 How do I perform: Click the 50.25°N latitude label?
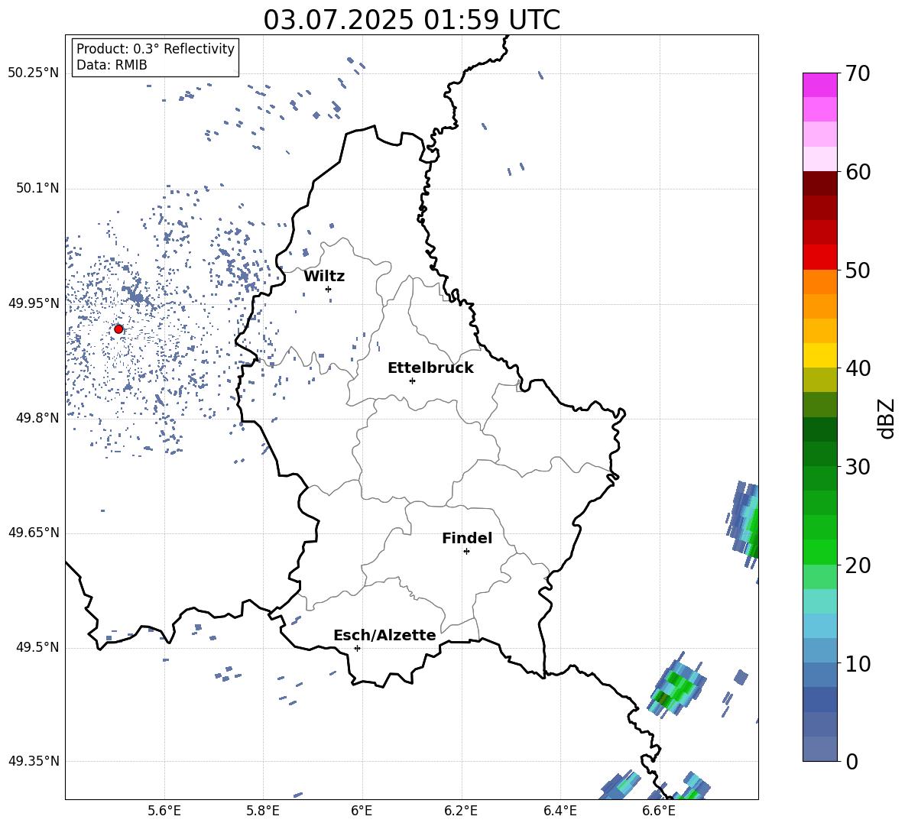click(x=34, y=73)
